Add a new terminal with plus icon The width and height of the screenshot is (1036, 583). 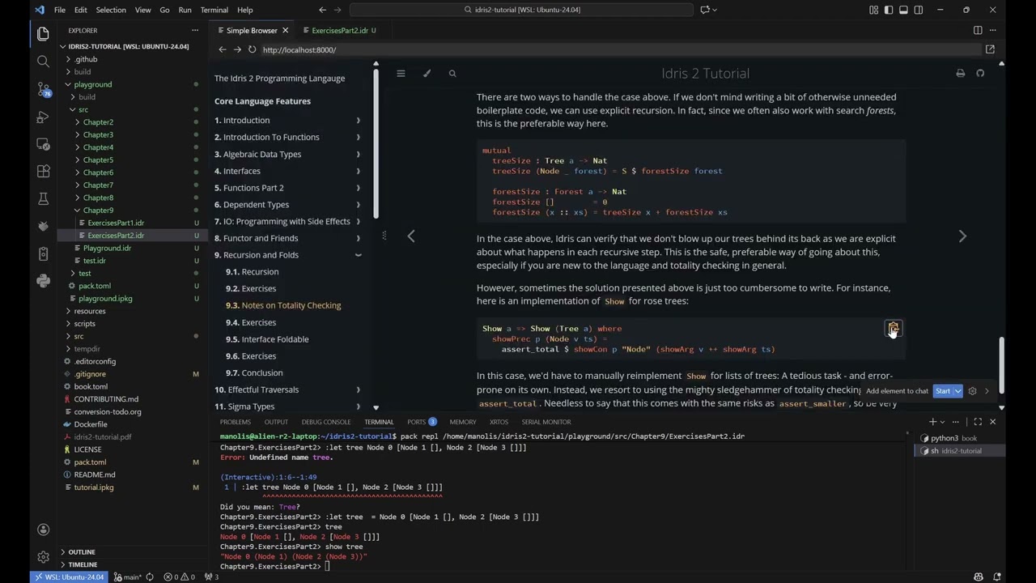pyautogui.click(x=932, y=422)
